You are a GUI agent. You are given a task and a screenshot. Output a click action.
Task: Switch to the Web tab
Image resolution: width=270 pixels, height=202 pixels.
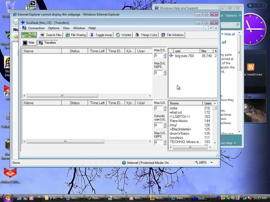click(29, 43)
